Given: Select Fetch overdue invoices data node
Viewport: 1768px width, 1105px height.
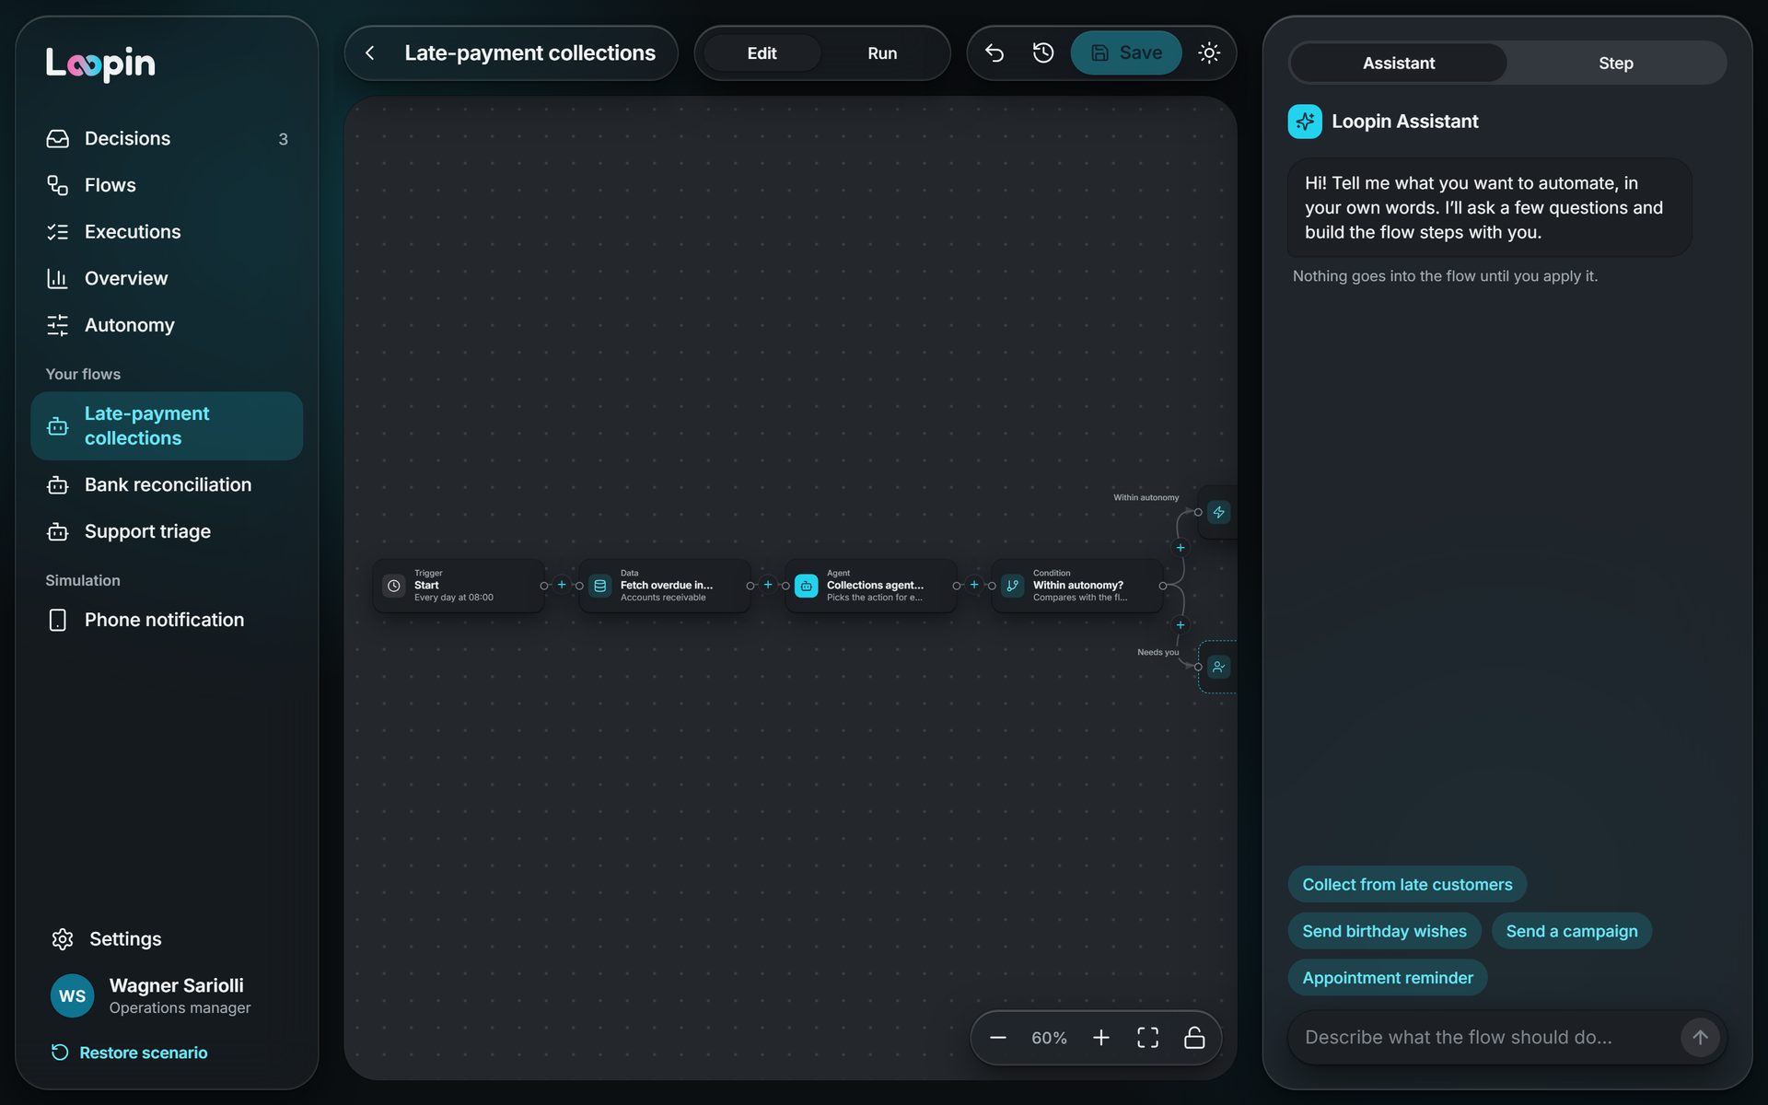Looking at the screenshot, I should click(x=664, y=586).
